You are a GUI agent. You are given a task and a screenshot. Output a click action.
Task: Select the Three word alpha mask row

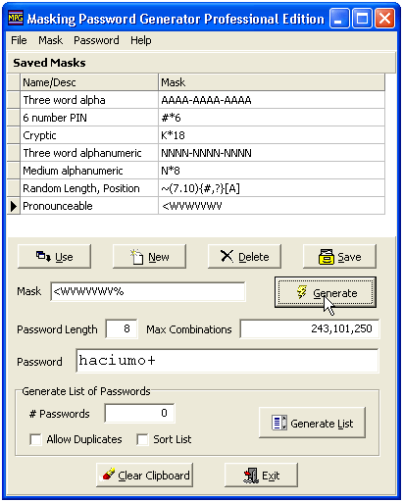196,100
